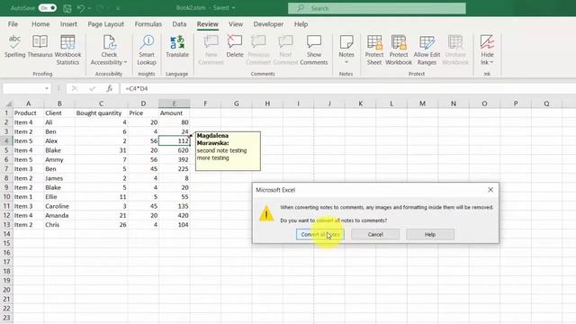Click the 'Amount' header cell
Image resolution: width=576 pixels, height=324 pixels.
click(x=174, y=113)
